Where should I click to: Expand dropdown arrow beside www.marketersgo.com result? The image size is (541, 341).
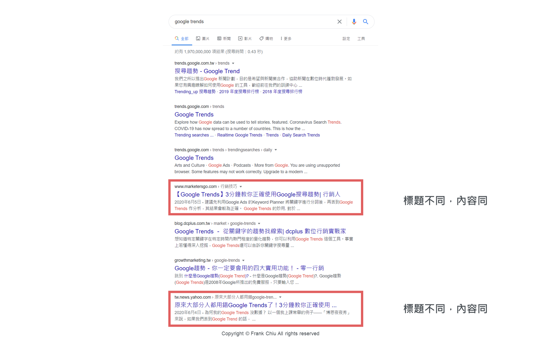click(241, 187)
